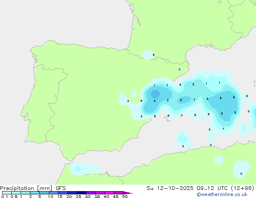Screen dimensions: 256x198
Task: Click the legend label '25'
Action: 78,196
